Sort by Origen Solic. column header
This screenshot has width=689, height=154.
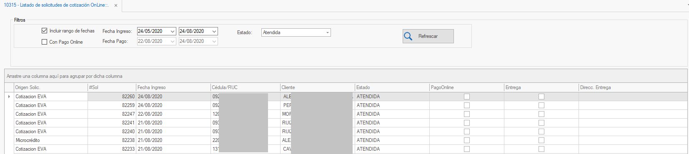51,87
